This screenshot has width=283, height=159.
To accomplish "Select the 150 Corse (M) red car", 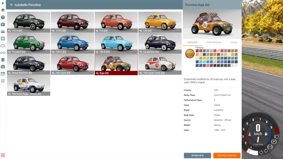I will coord(73,64).
